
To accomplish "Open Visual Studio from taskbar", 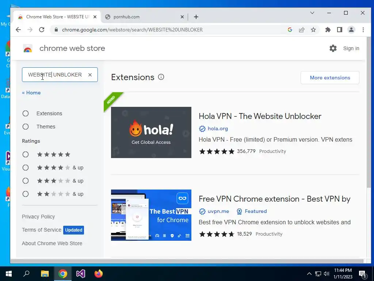I will (x=81, y=274).
